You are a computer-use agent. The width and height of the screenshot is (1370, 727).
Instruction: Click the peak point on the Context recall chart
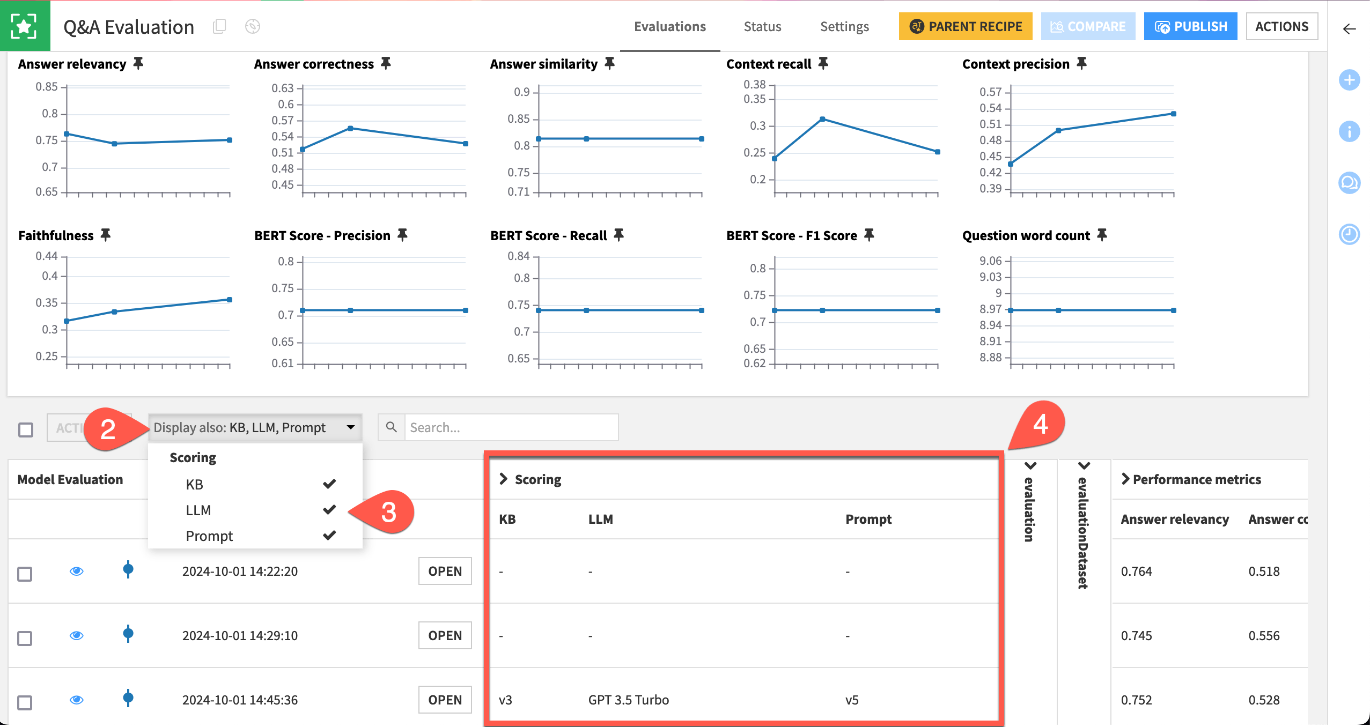click(822, 119)
